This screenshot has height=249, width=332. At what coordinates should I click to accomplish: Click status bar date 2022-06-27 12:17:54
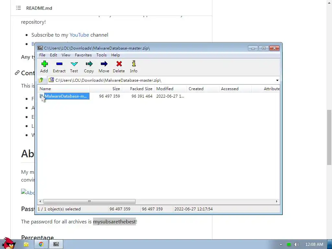click(x=194, y=209)
